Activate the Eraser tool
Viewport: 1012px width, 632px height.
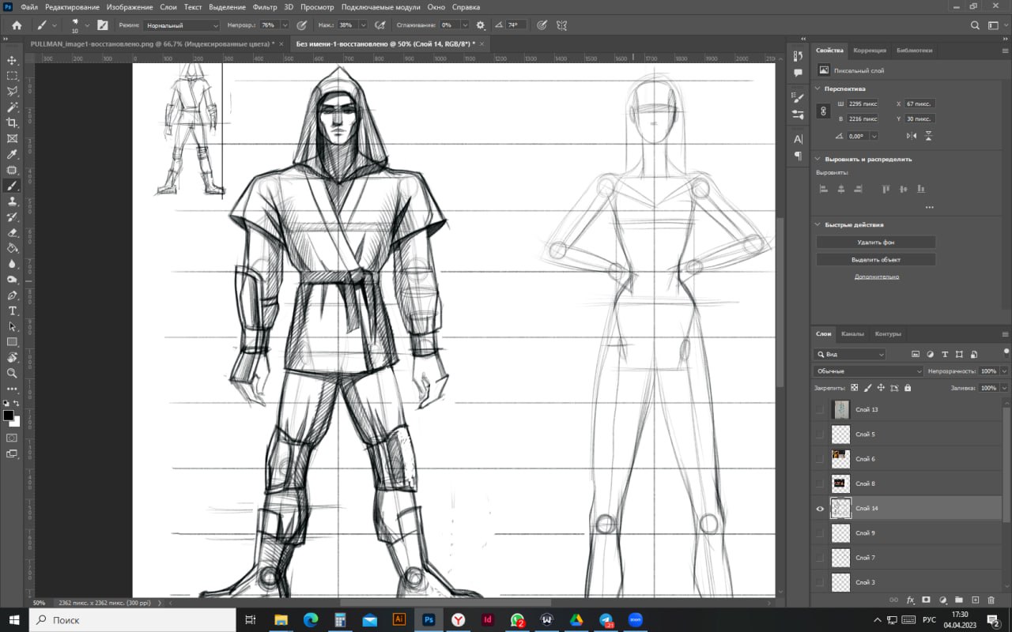(12, 233)
